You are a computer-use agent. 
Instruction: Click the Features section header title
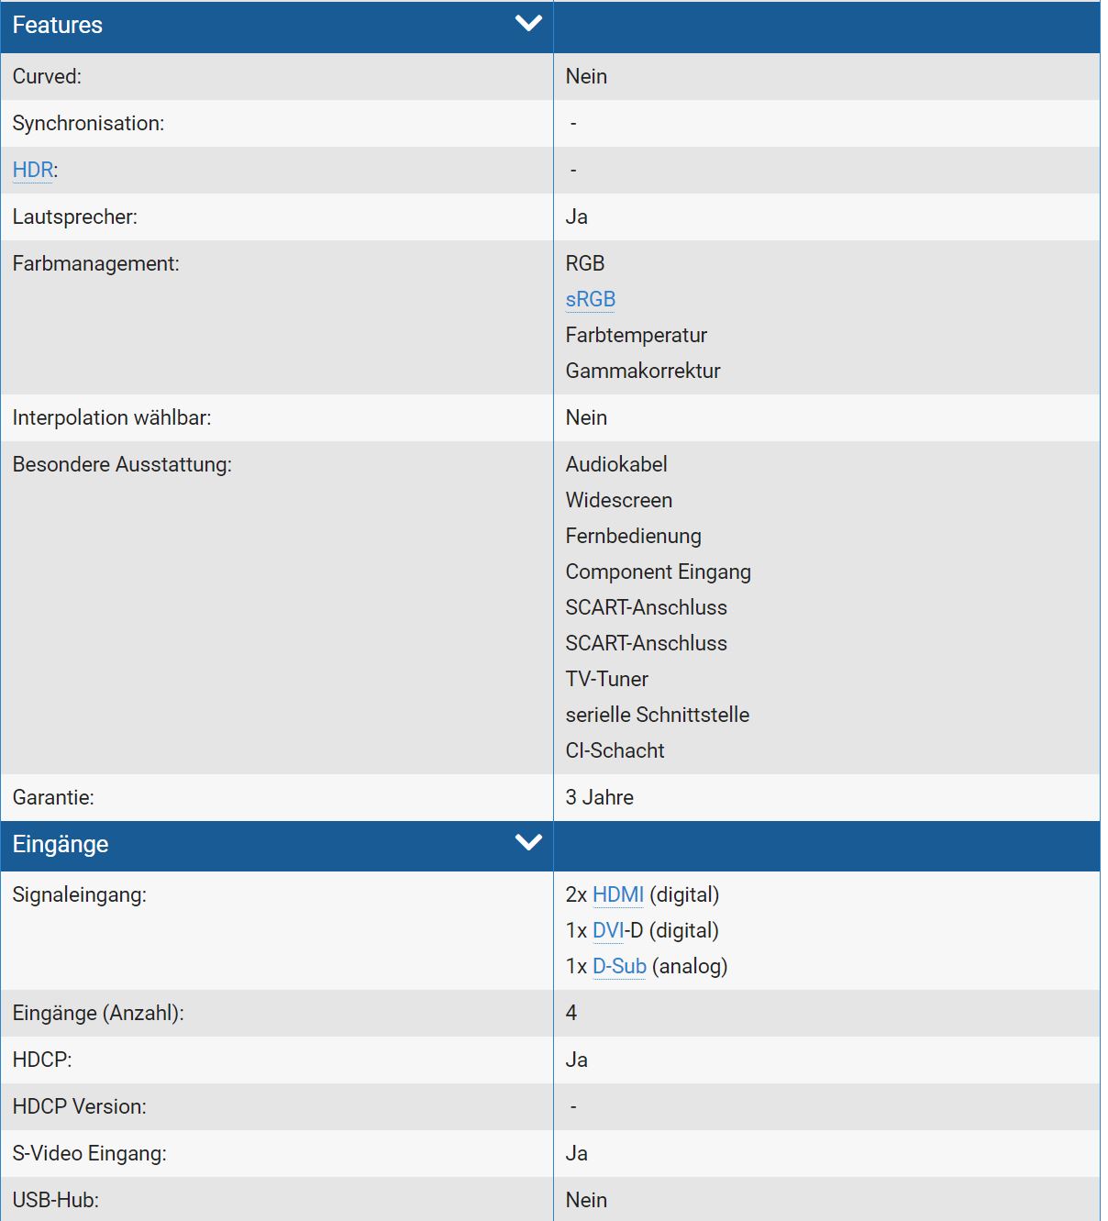point(58,26)
